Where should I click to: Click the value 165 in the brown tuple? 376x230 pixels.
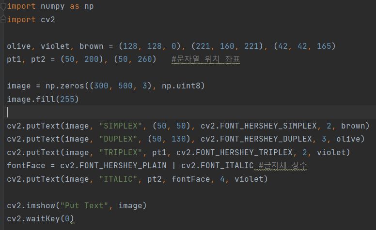(x=324, y=46)
